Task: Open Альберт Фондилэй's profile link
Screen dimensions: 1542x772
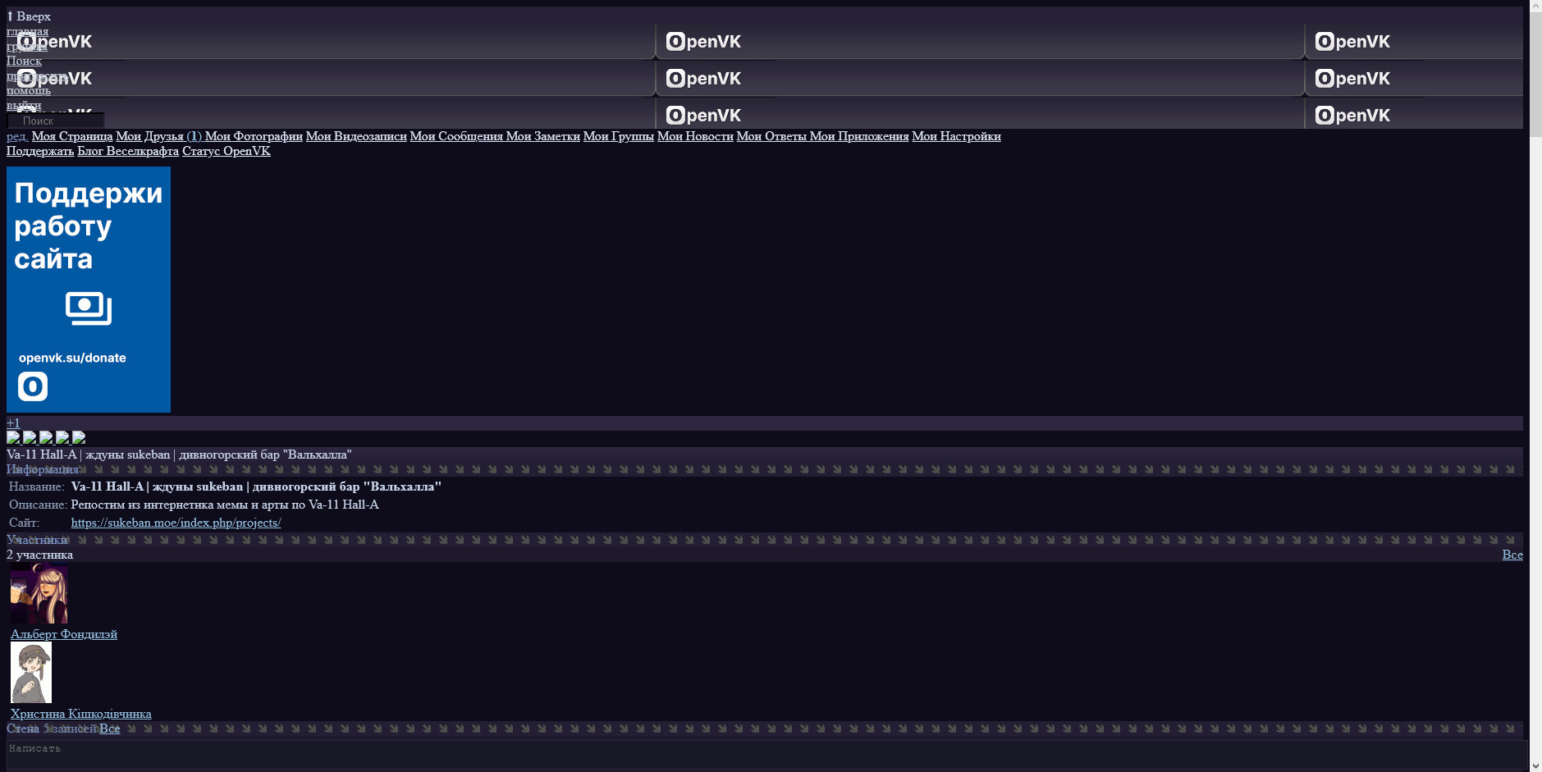Action: point(64,634)
